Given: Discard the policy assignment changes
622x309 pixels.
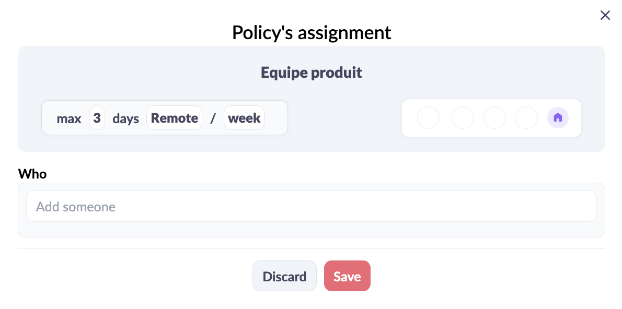Looking at the screenshot, I should (285, 276).
